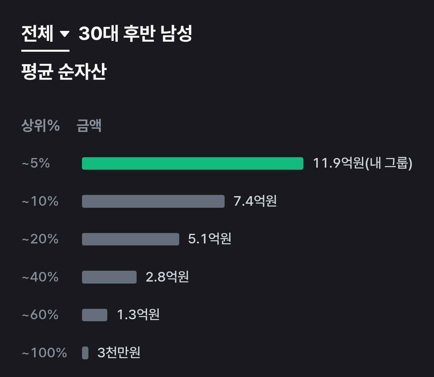Select the short 1.3억원 bar
The image size is (434, 377).
[94, 315]
